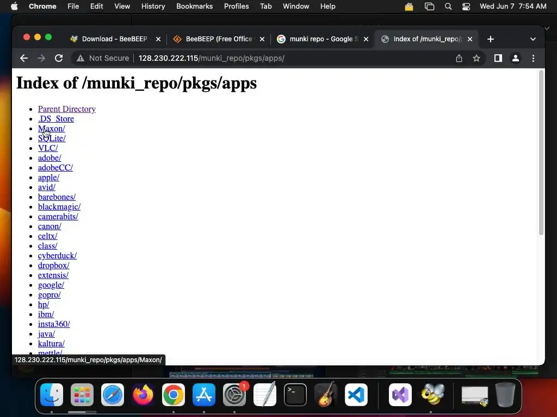Open Launchpad from the Dock

tap(82, 395)
